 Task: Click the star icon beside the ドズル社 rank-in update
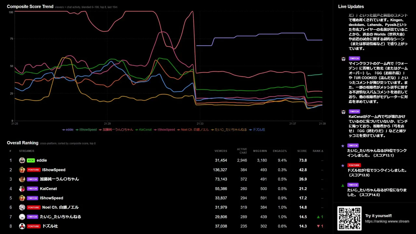click(343, 165)
